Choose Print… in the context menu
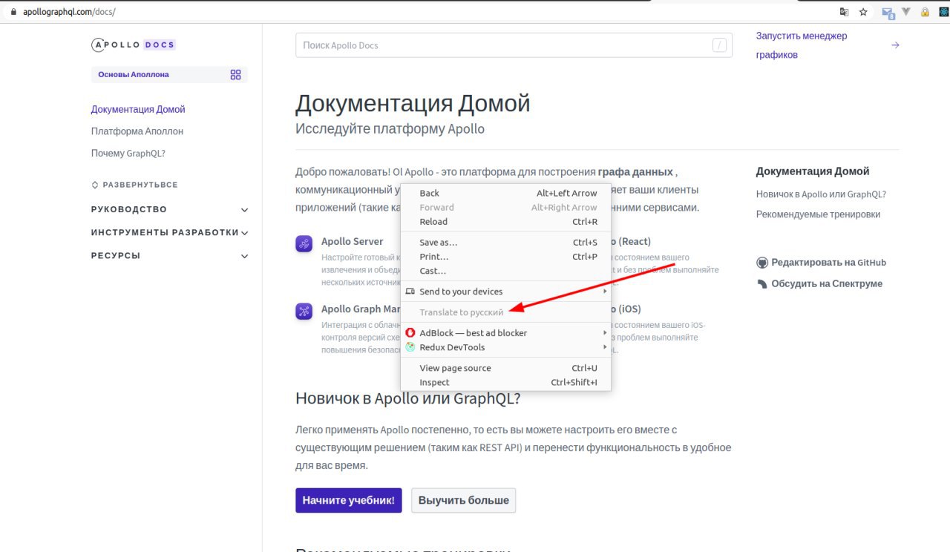The width and height of the screenshot is (950, 552). tap(505, 257)
